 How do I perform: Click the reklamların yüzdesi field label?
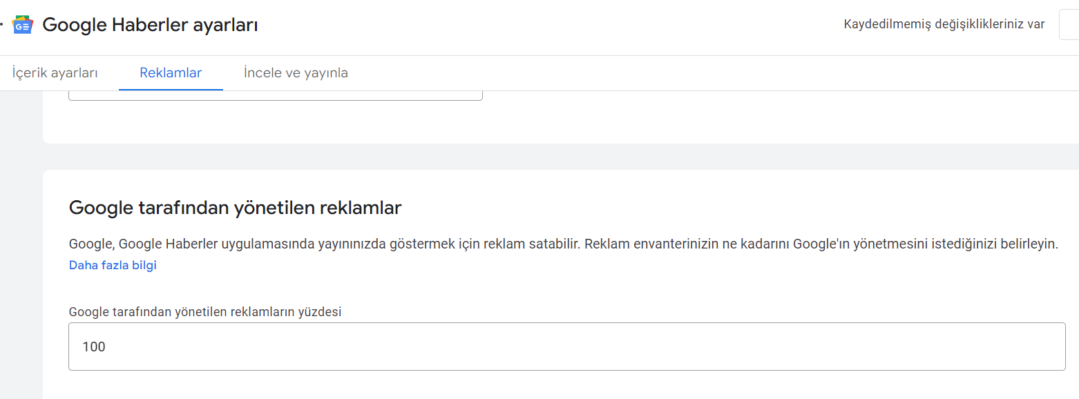point(205,311)
